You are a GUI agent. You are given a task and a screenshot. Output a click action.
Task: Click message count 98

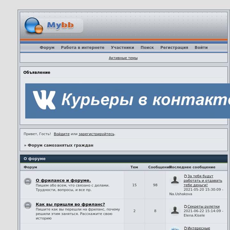coord(155,185)
